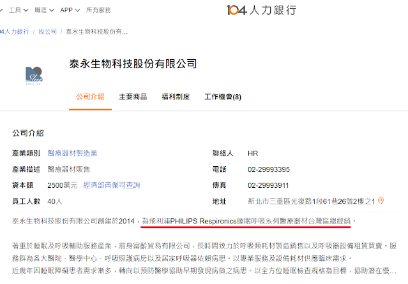Click the 經濟部商業司查詢 link
Image resolution: width=408 pixels, height=284 pixels.
coord(112,185)
